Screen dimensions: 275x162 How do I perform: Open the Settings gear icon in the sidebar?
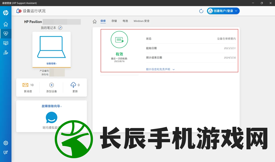click(x=6, y=143)
